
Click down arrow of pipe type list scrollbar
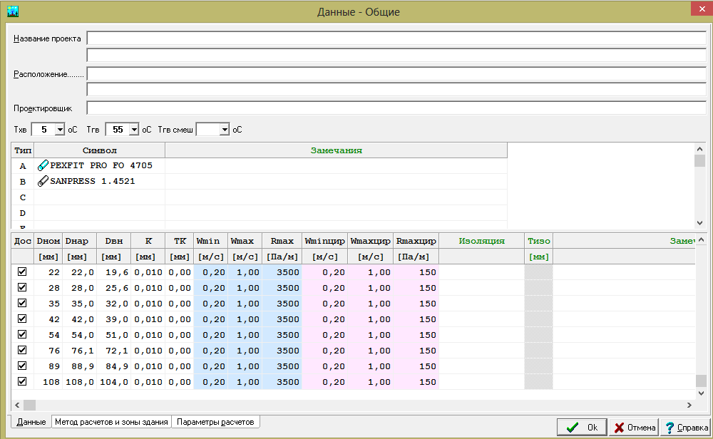(x=700, y=223)
